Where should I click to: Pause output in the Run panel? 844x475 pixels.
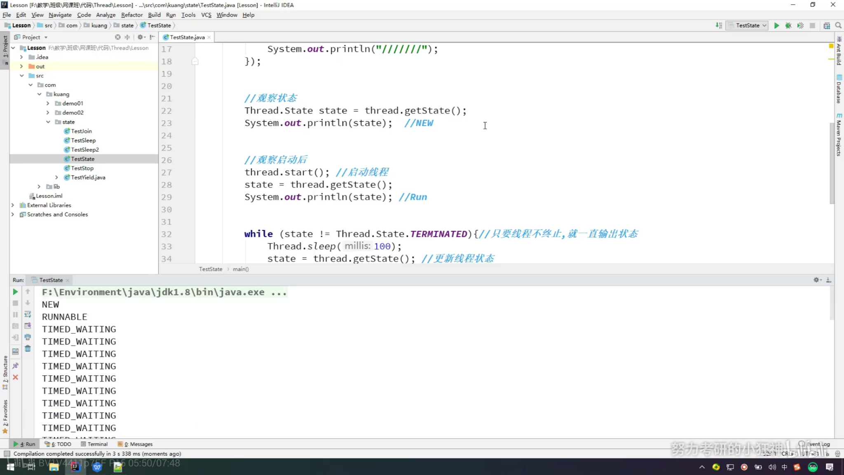[15, 315]
